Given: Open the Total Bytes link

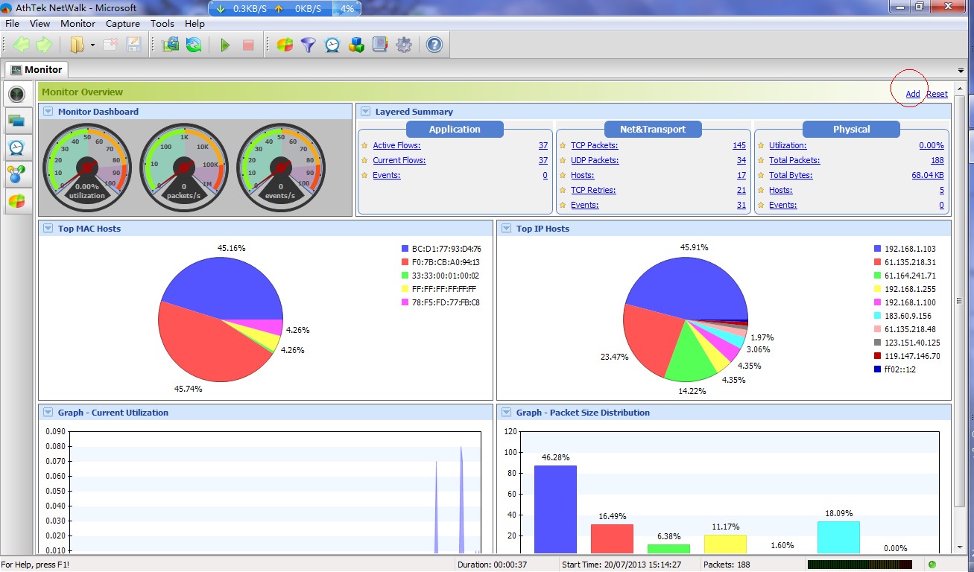Looking at the screenshot, I should (x=791, y=176).
